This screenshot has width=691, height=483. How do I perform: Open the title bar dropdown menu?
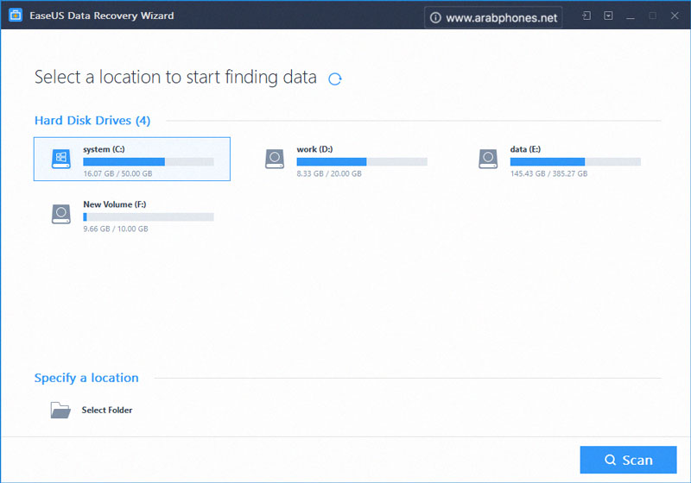coord(609,16)
